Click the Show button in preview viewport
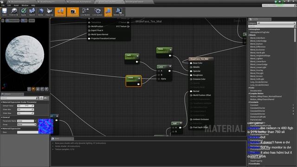This screenshot has width=297, height=167. 32,20
